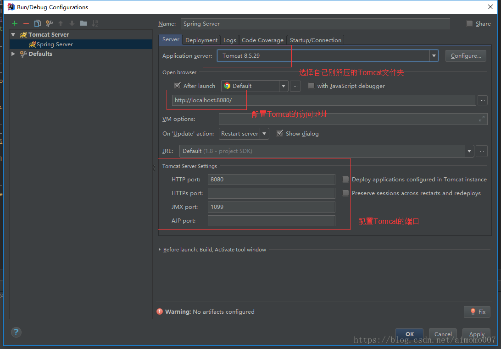Screen dimensions: 501x349
Task: Click the AJP port field
Action: tap(271, 220)
